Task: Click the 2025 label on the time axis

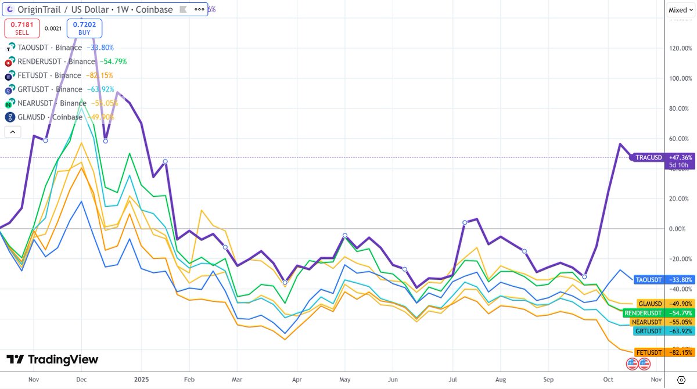Action: coord(142,379)
